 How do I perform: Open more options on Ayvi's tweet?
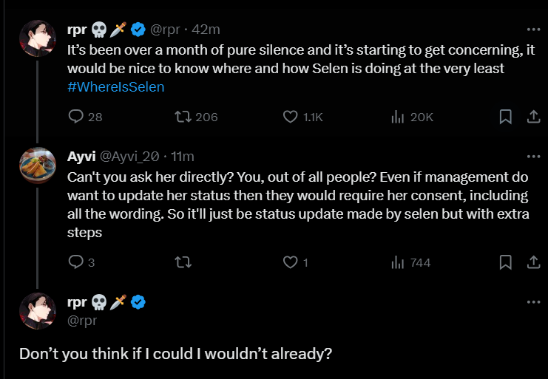pos(532,157)
